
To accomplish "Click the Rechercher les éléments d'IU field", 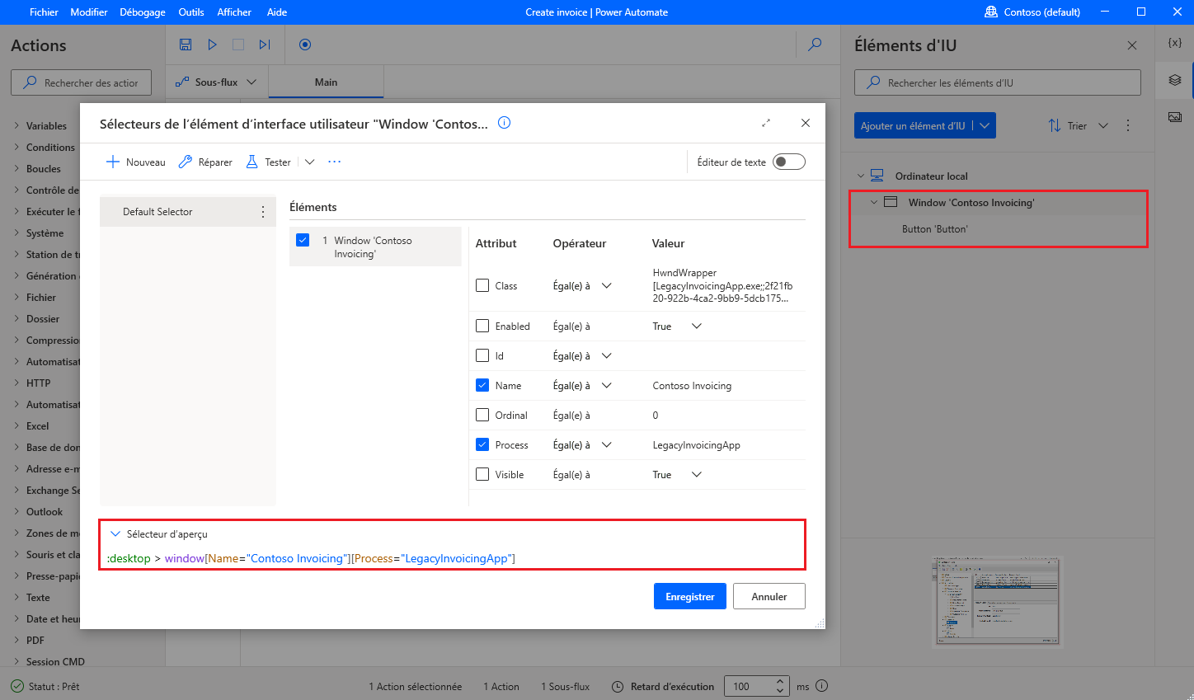I will point(998,82).
